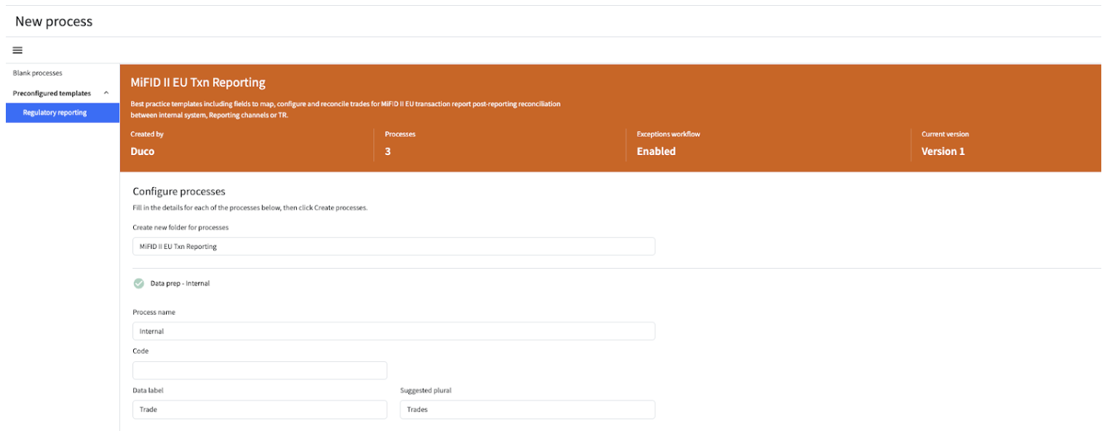This screenshot has height=431, width=1102.
Task: Click the MiFID II EU Txn Reporting banner title
Action: coord(198,83)
